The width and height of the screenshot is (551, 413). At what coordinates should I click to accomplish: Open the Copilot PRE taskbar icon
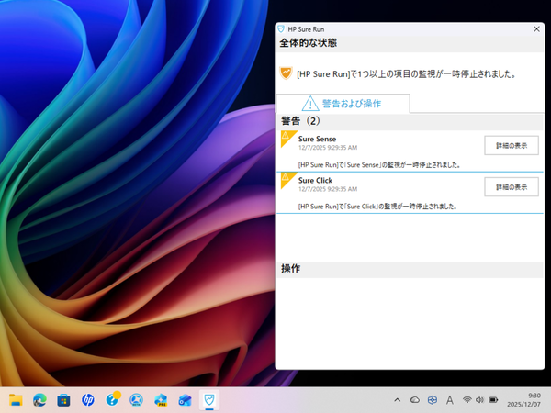click(x=161, y=399)
